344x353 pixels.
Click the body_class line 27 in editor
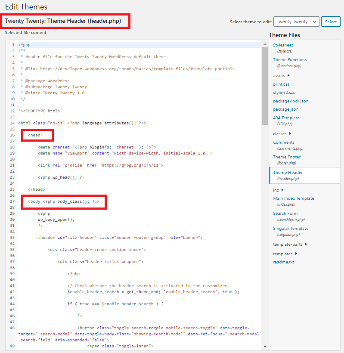(x=63, y=201)
